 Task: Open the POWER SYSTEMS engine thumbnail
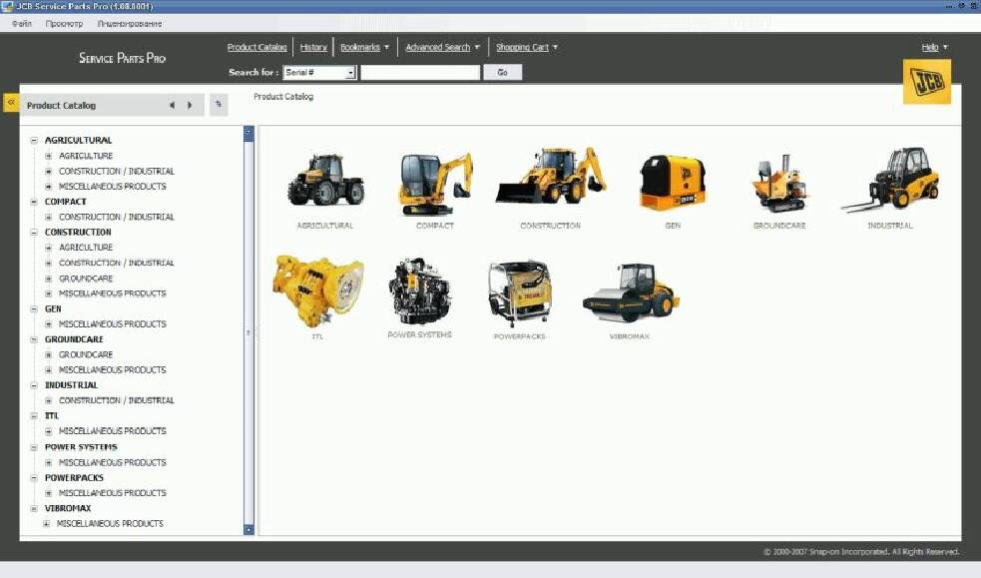point(419,290)
